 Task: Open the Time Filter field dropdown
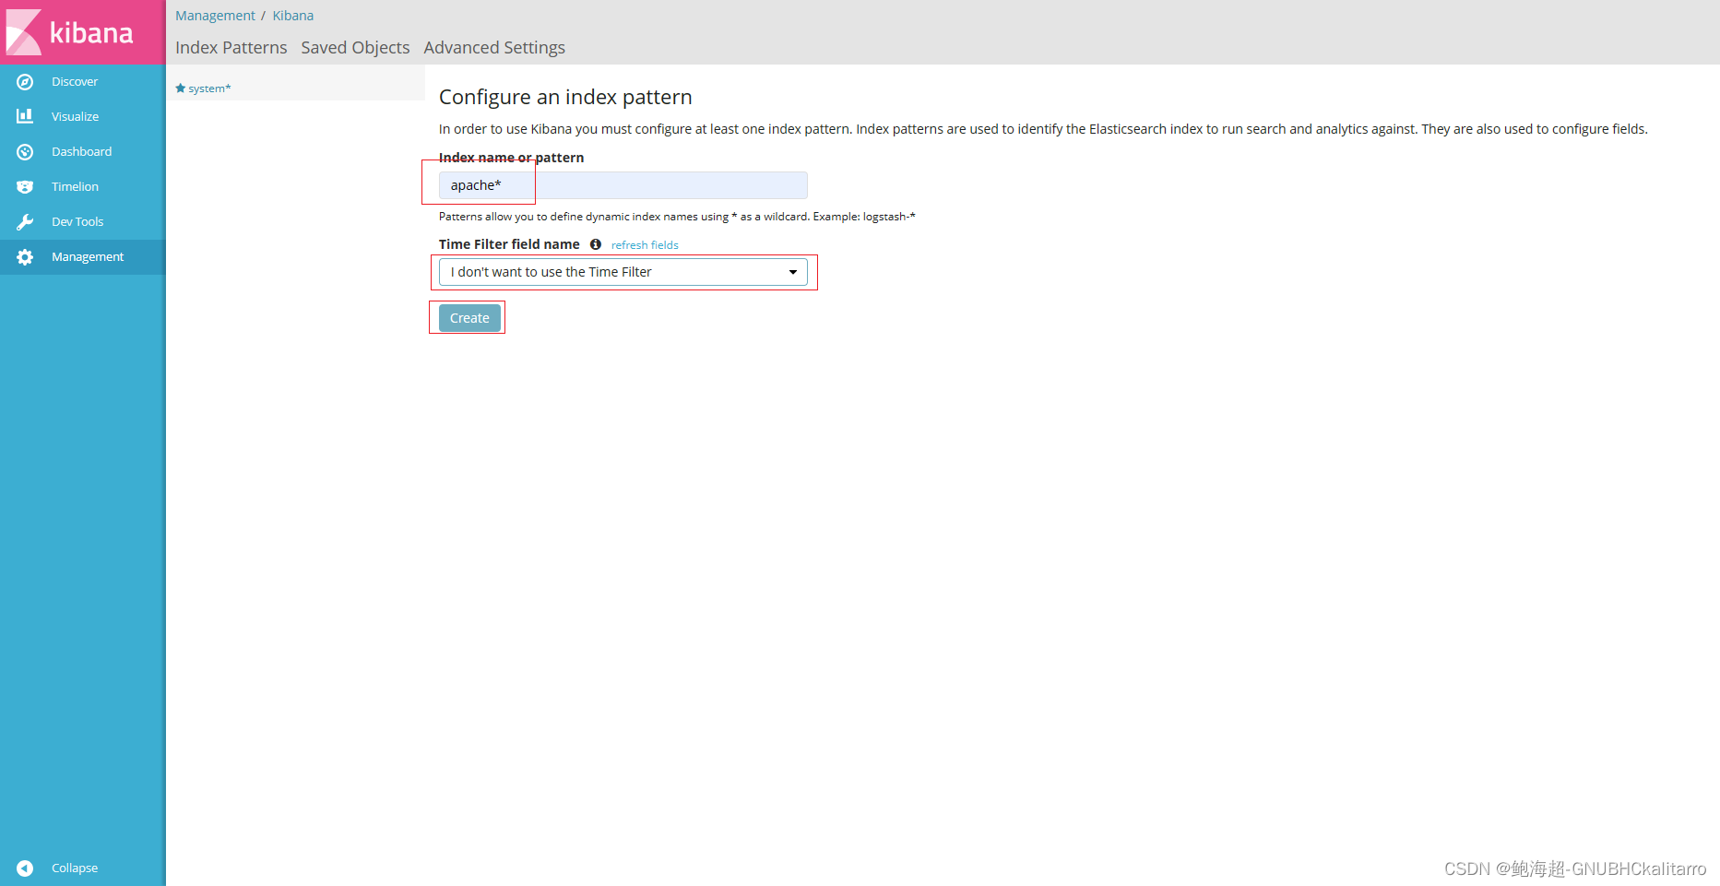pos(623,272)
